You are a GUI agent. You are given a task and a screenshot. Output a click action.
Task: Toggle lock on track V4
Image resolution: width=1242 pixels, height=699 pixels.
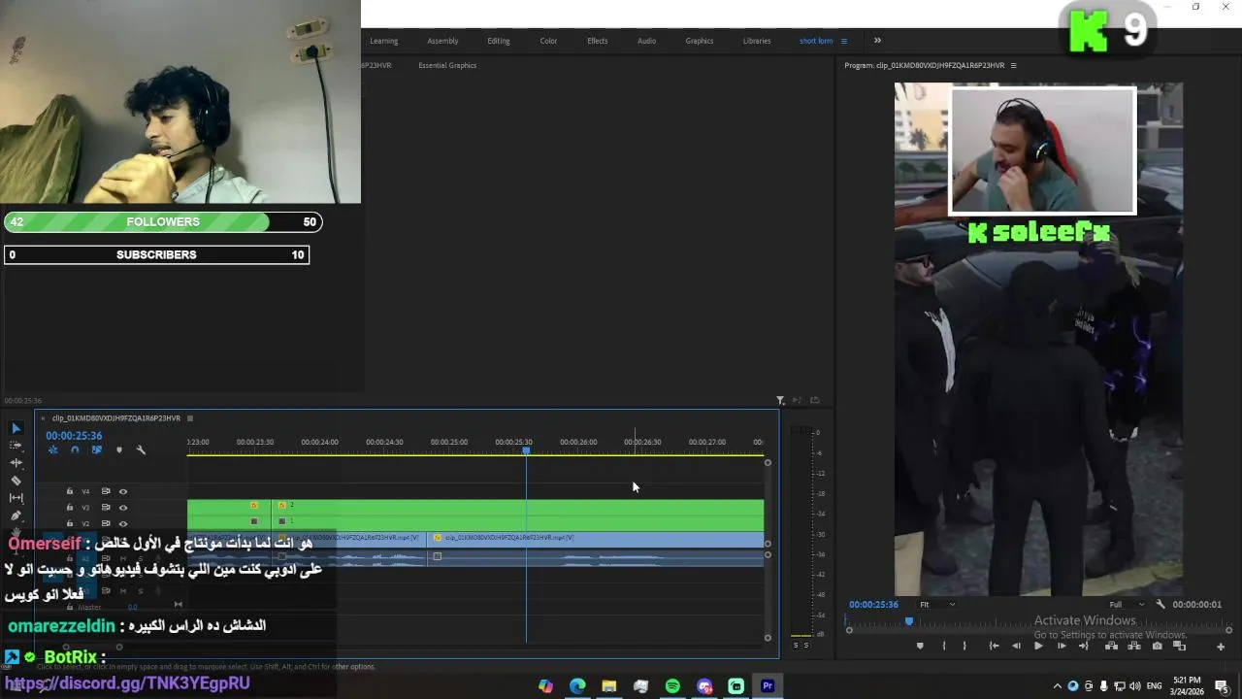point(70,491)
